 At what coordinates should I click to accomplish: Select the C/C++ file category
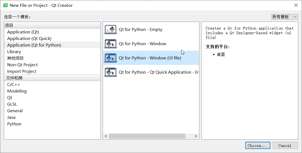click(52, 85)
